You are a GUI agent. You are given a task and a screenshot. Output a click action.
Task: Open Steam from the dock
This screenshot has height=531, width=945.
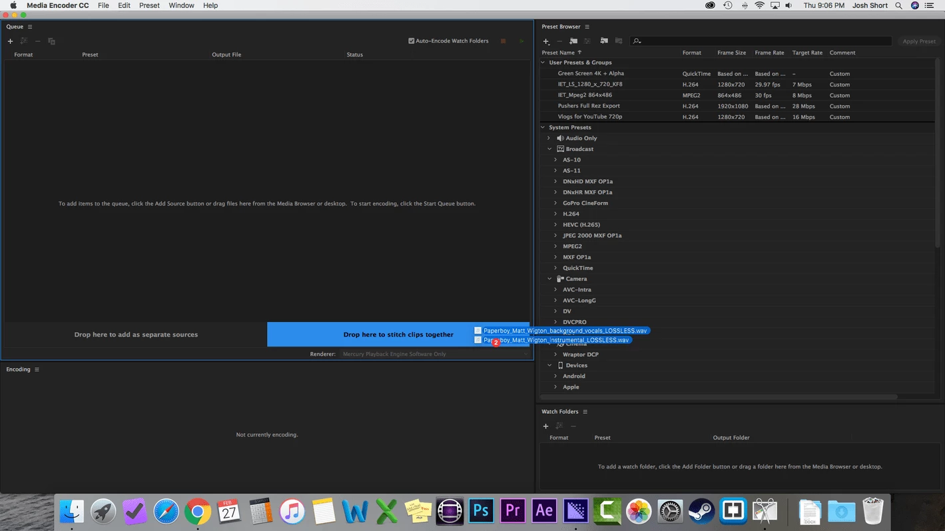tap(701, 511)
